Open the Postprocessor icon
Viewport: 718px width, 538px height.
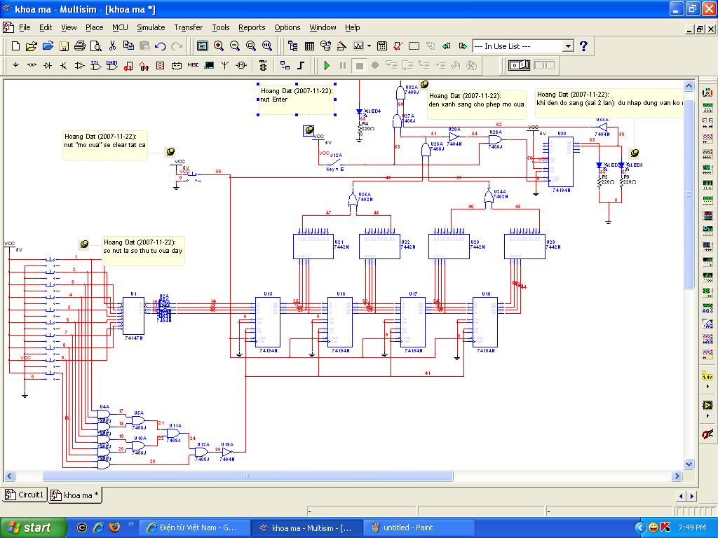pyautogui.click(x=382, y=46)
